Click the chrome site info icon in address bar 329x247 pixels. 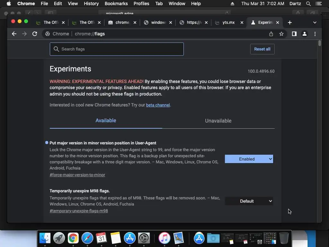(x=48, y=34)
